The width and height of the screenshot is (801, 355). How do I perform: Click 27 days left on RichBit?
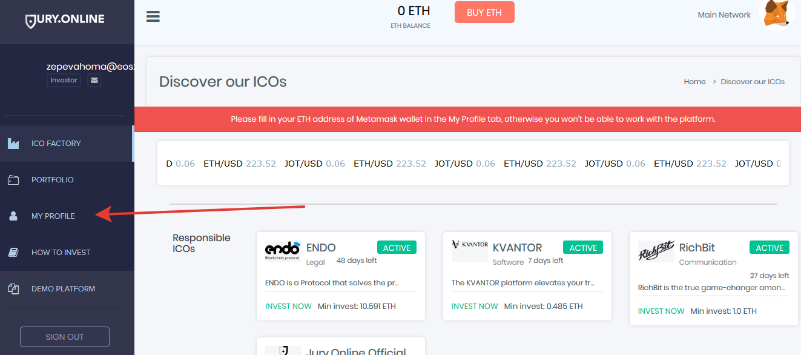(770, 276)
